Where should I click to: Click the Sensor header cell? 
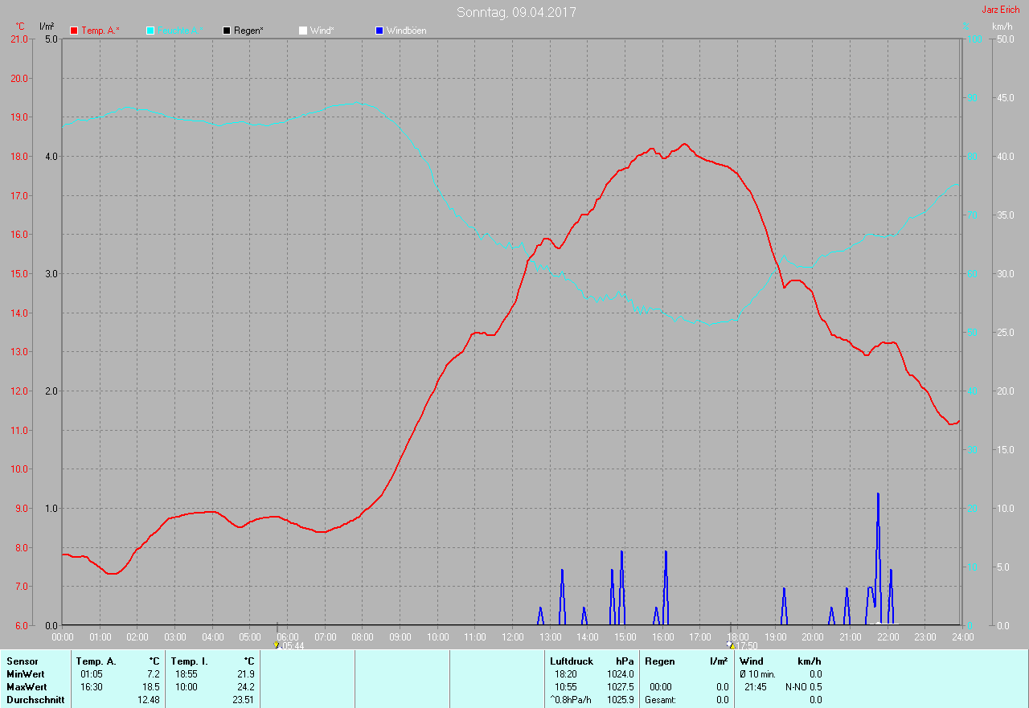22,661
